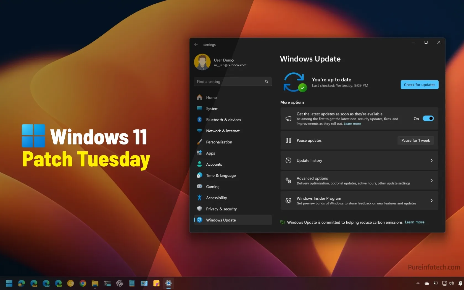Show hidden system tray icons
The image size is (464, 290).
(x=418, y=283)
